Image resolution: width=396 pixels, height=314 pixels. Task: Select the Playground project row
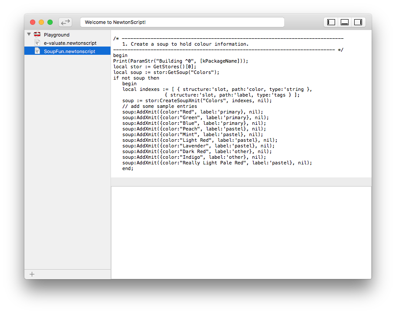pos(67,35)
